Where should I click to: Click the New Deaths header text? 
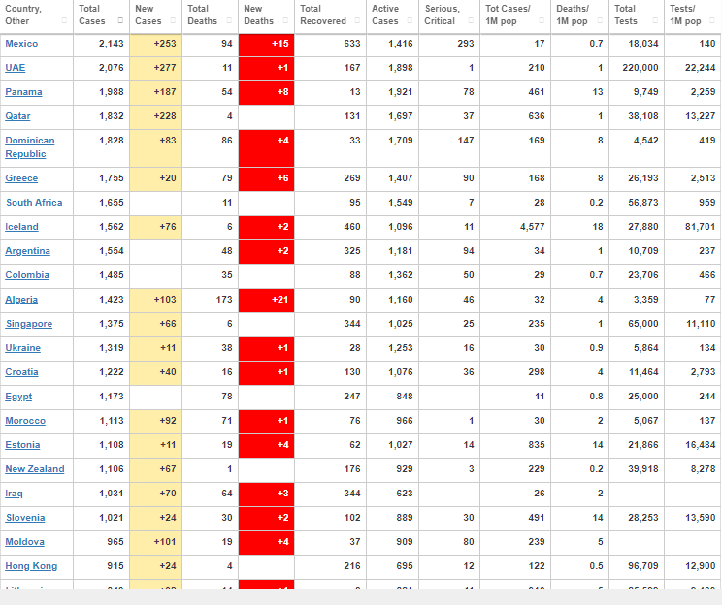[258, 15]
